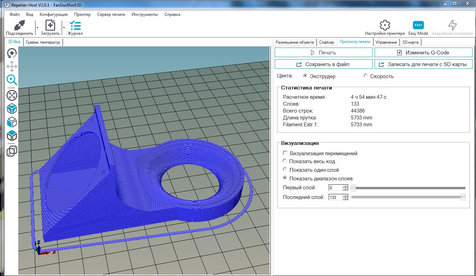Screen dimensions: 476x276
Task: Click the fit-to-view crossed circle icon
Action: pos(12,95)
